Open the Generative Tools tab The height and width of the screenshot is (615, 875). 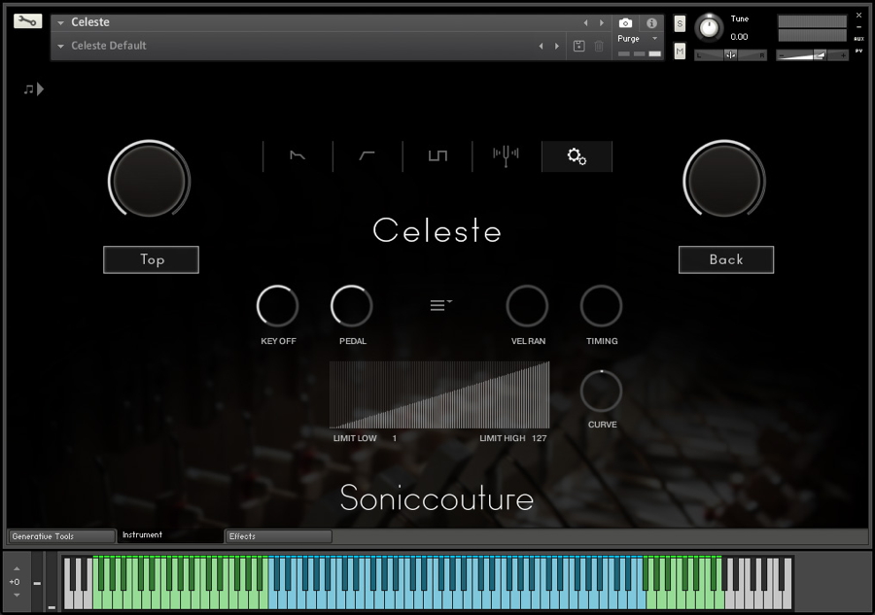(60, 535)
